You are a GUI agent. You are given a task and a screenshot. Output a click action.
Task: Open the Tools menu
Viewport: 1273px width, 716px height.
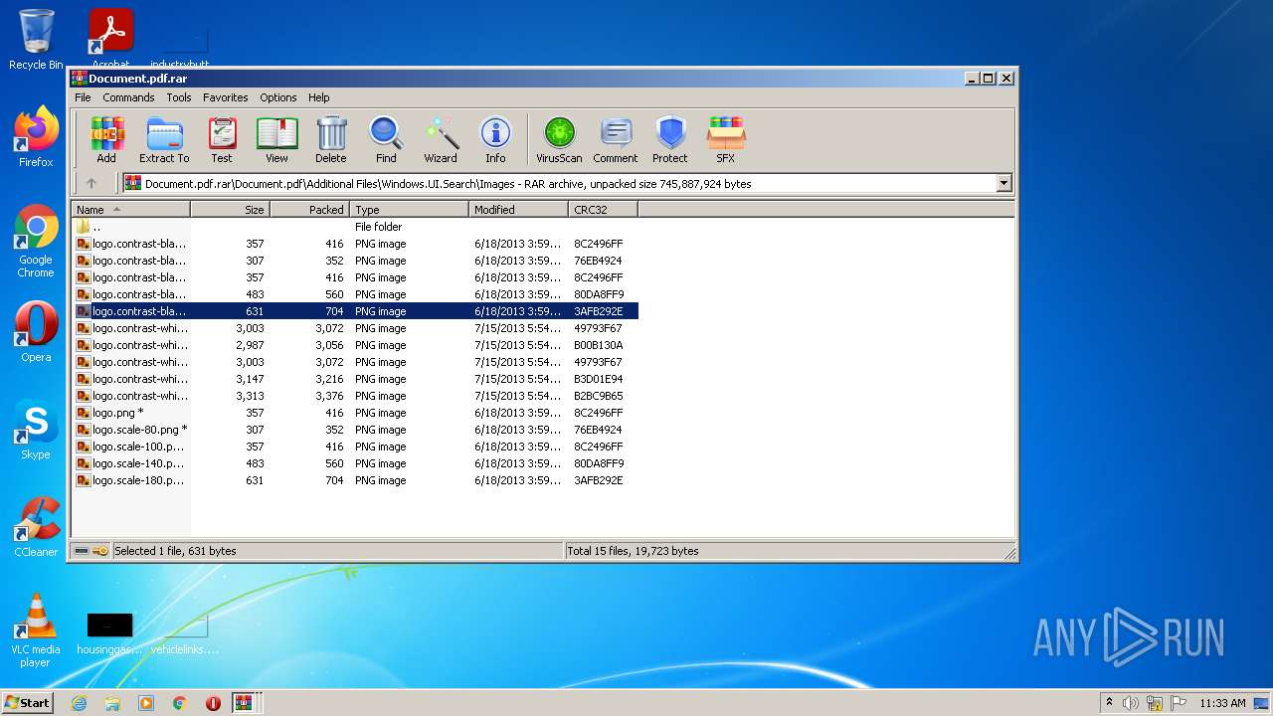pos(179,97)
